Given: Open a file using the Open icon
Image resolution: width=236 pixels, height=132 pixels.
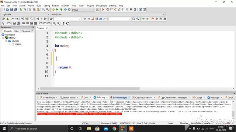Looking at the screenshot, I should pyautogui.click(x=7, y=10).
